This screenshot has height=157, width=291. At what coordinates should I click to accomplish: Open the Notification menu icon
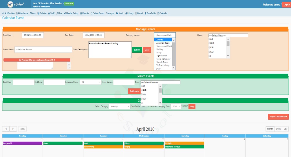pos(3,13)
